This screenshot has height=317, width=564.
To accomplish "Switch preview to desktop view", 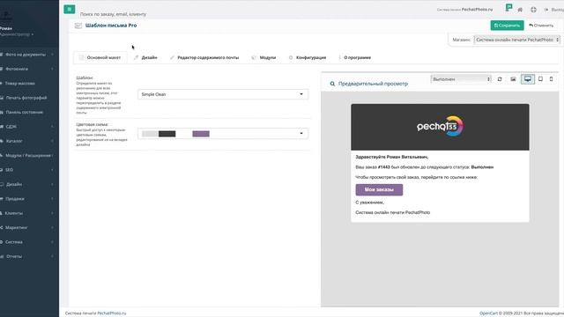I will click(528, 79).
